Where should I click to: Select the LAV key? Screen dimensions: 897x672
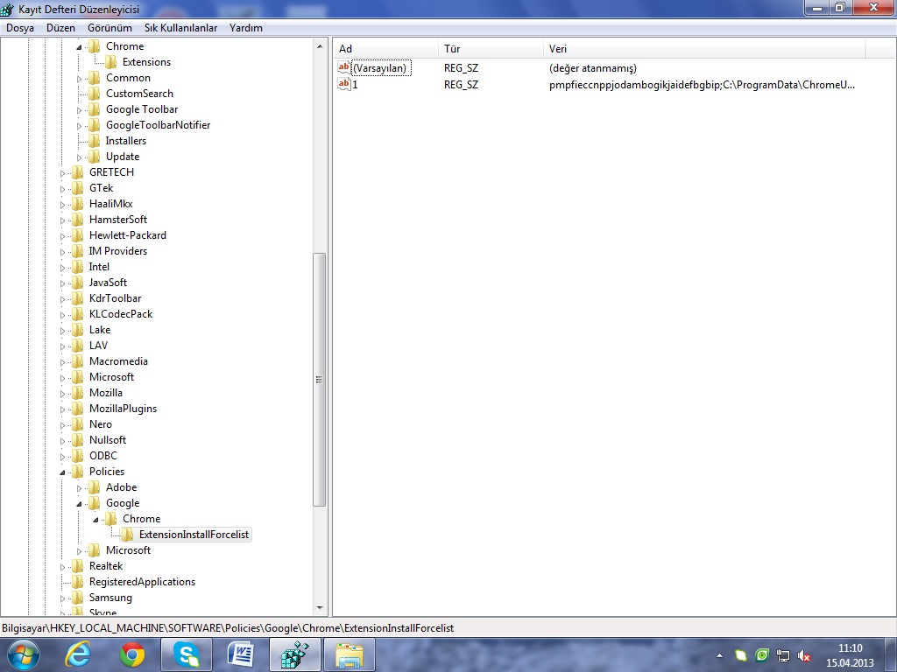click(98, 345)
